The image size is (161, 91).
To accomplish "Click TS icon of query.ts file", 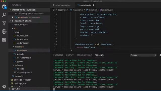I will pos(15,54).
